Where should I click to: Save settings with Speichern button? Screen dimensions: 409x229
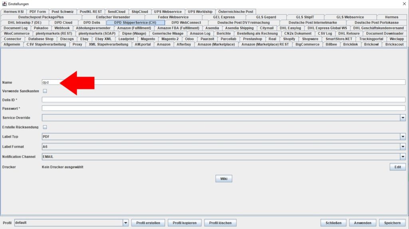[x=392, y=223]
